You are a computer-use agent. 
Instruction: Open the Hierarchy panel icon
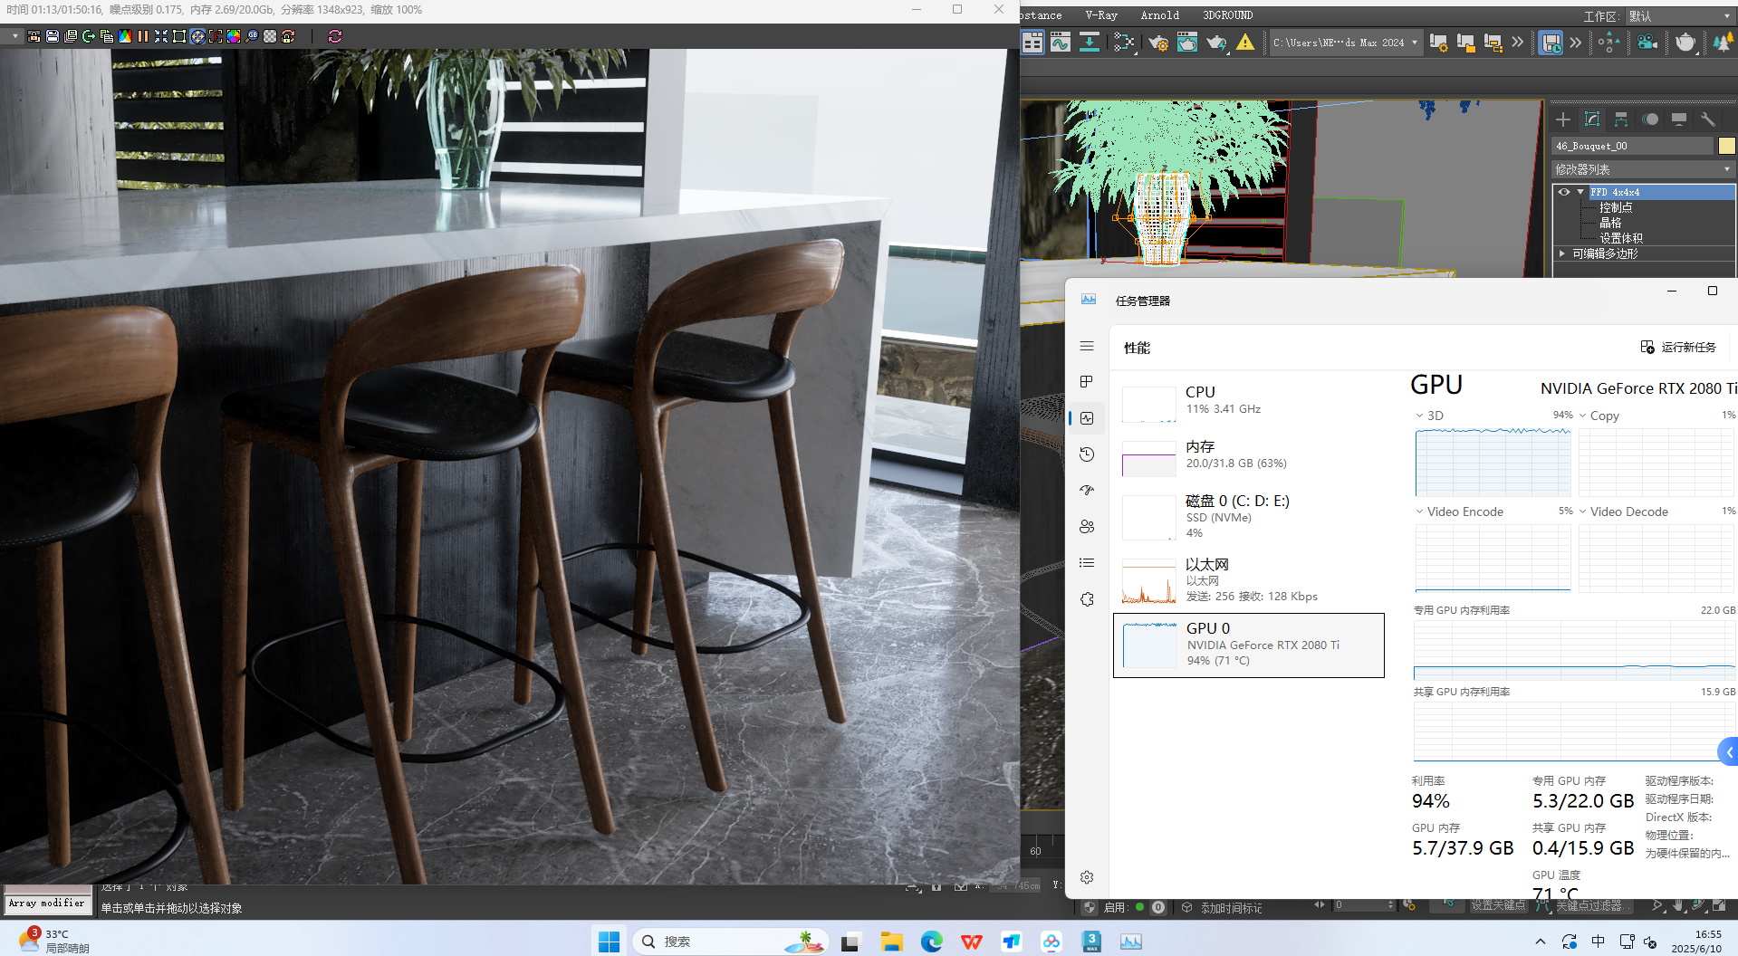tap(1621, 119)
